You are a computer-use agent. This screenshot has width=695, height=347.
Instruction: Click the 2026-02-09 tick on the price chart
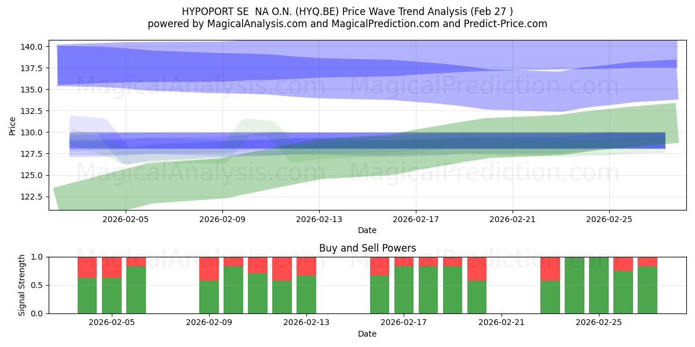tap(222, 220)
